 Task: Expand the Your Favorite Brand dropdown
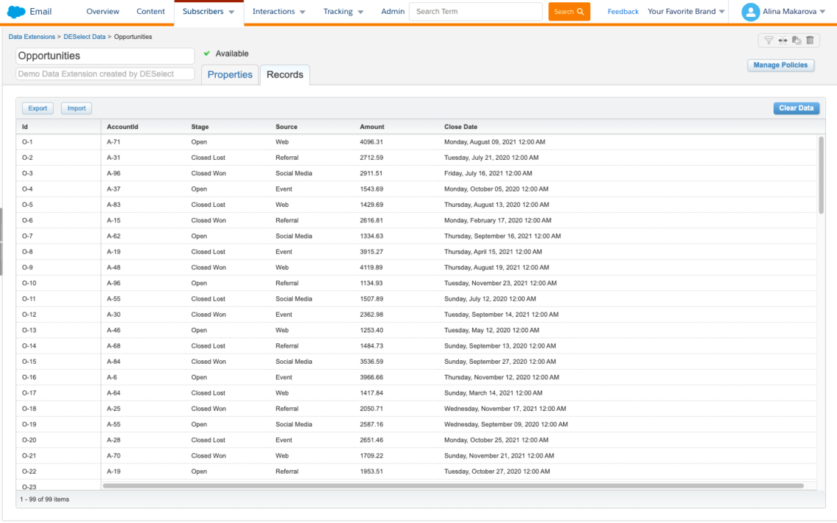coord(685,11)
